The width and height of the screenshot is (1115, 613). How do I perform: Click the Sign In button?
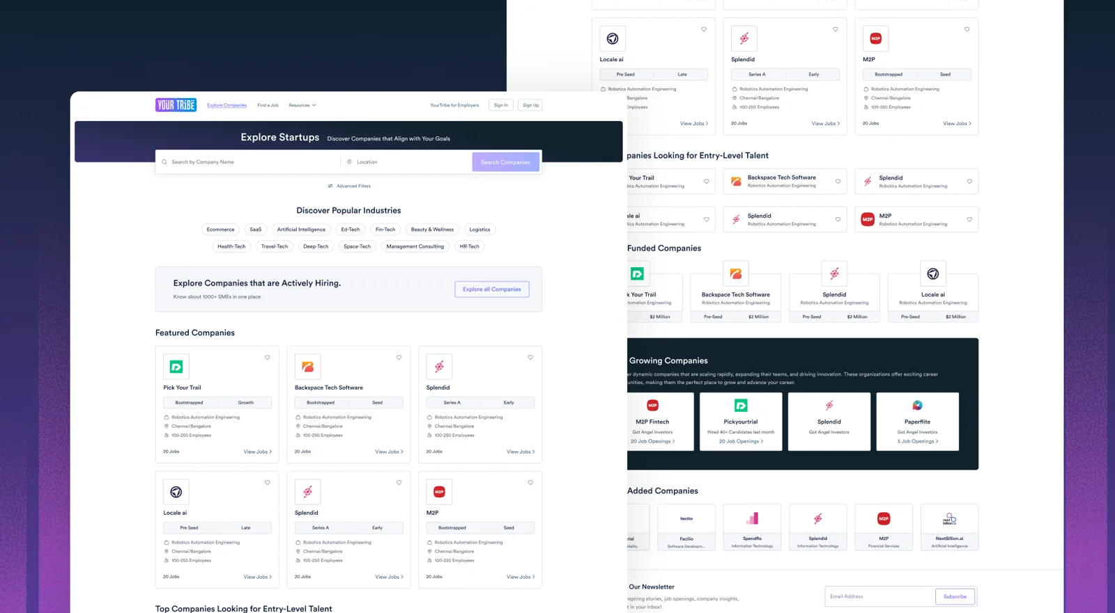pyautogui.click(x=501, y=105)
